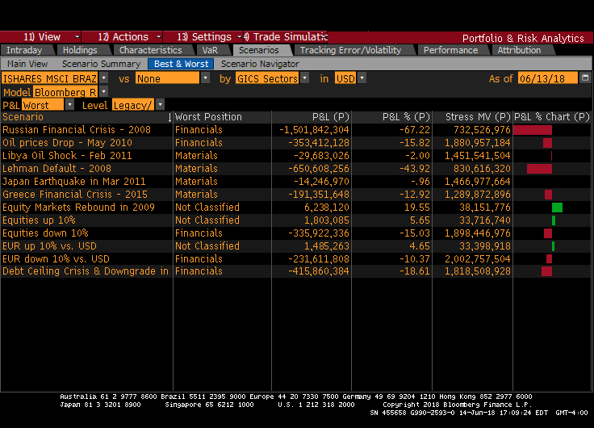
Task: Switch to the Tracking Error/Volatility tab
Action: (x=349, y=50)
